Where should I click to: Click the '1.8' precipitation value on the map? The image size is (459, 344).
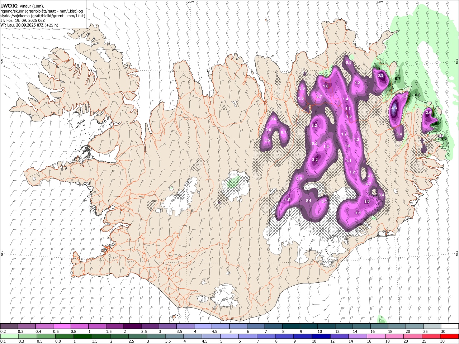pyautogui.click(x=326, y=86)
